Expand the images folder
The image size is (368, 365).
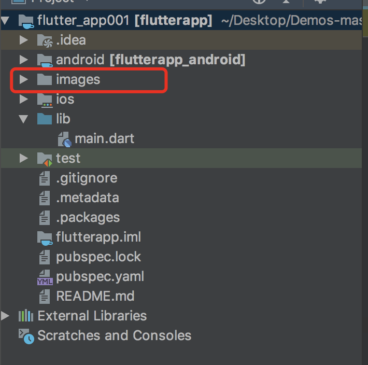(23, 79)
